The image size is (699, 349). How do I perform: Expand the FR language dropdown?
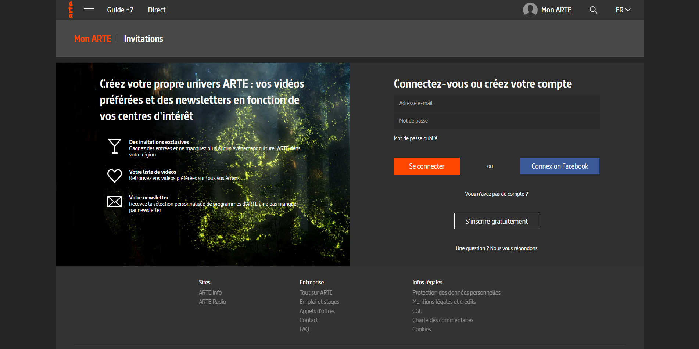[x=623, y=10]
